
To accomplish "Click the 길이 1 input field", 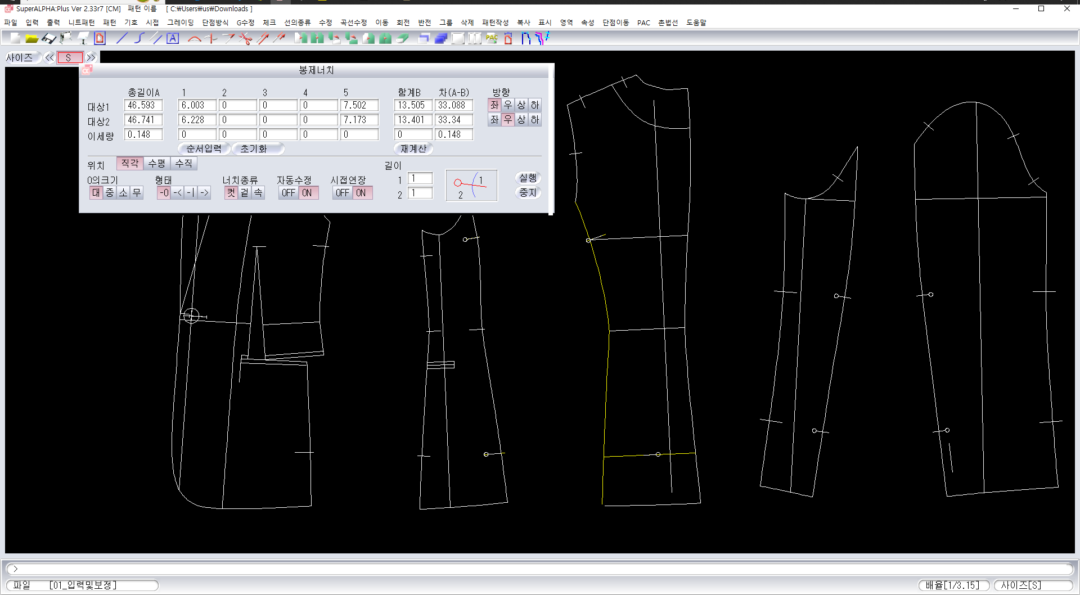I will [x=420, y=178].
